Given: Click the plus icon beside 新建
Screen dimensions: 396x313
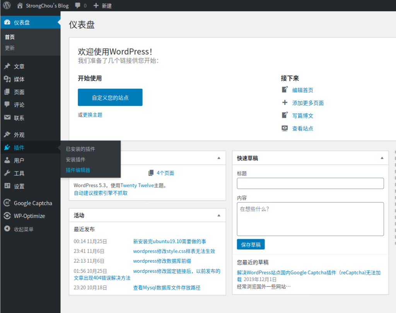Looking at the screenshot, I should [x=96, y=5].
